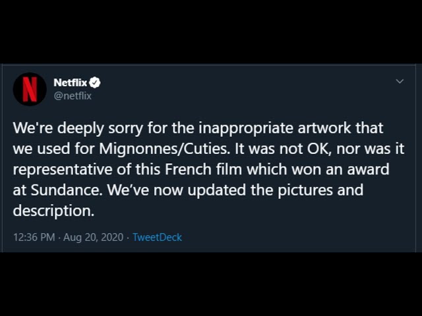Click the 12:36 PM time stamp
The height and width of the screenshot is (316, 422).
click(34, 237)
